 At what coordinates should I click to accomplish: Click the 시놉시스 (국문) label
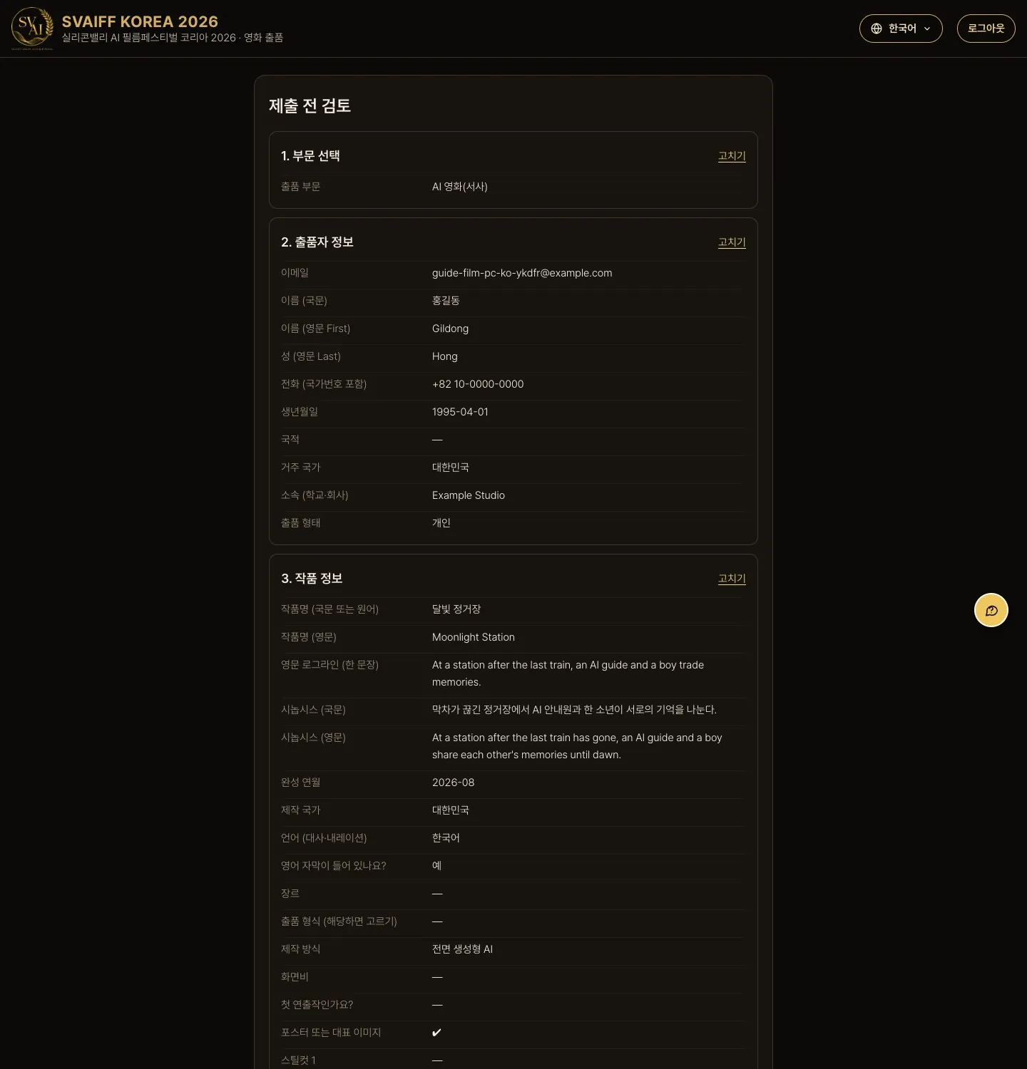click(313, 710)
